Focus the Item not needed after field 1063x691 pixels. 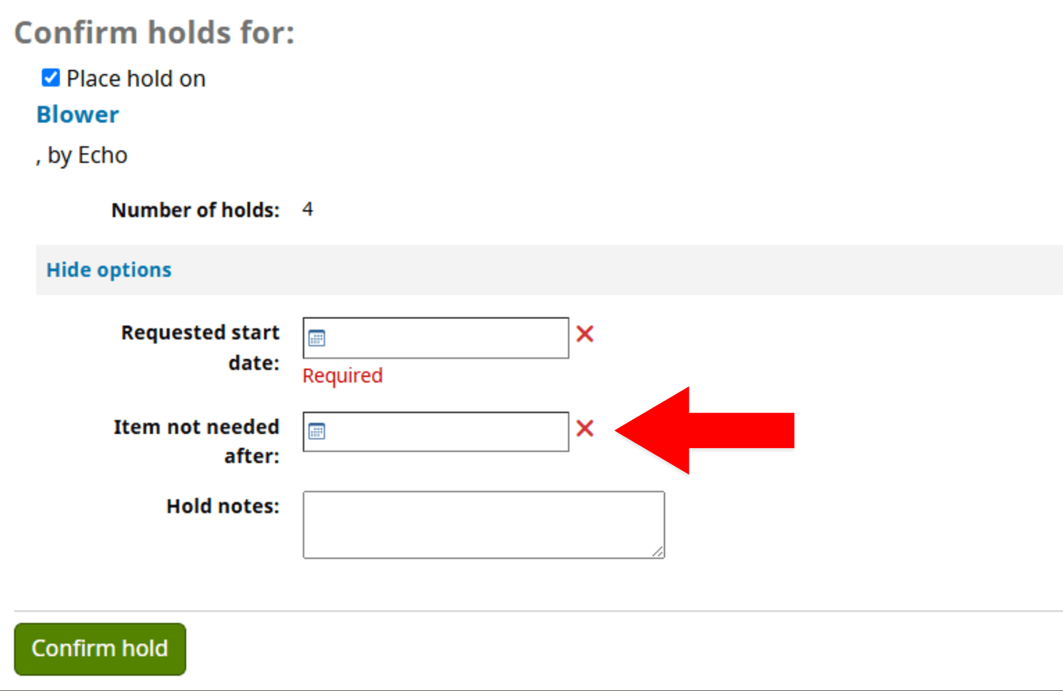[x=436, y=432]
